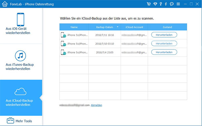Open the shopping cart icon
The height and width of the screenshot is (126, 202).
point(149,4)
